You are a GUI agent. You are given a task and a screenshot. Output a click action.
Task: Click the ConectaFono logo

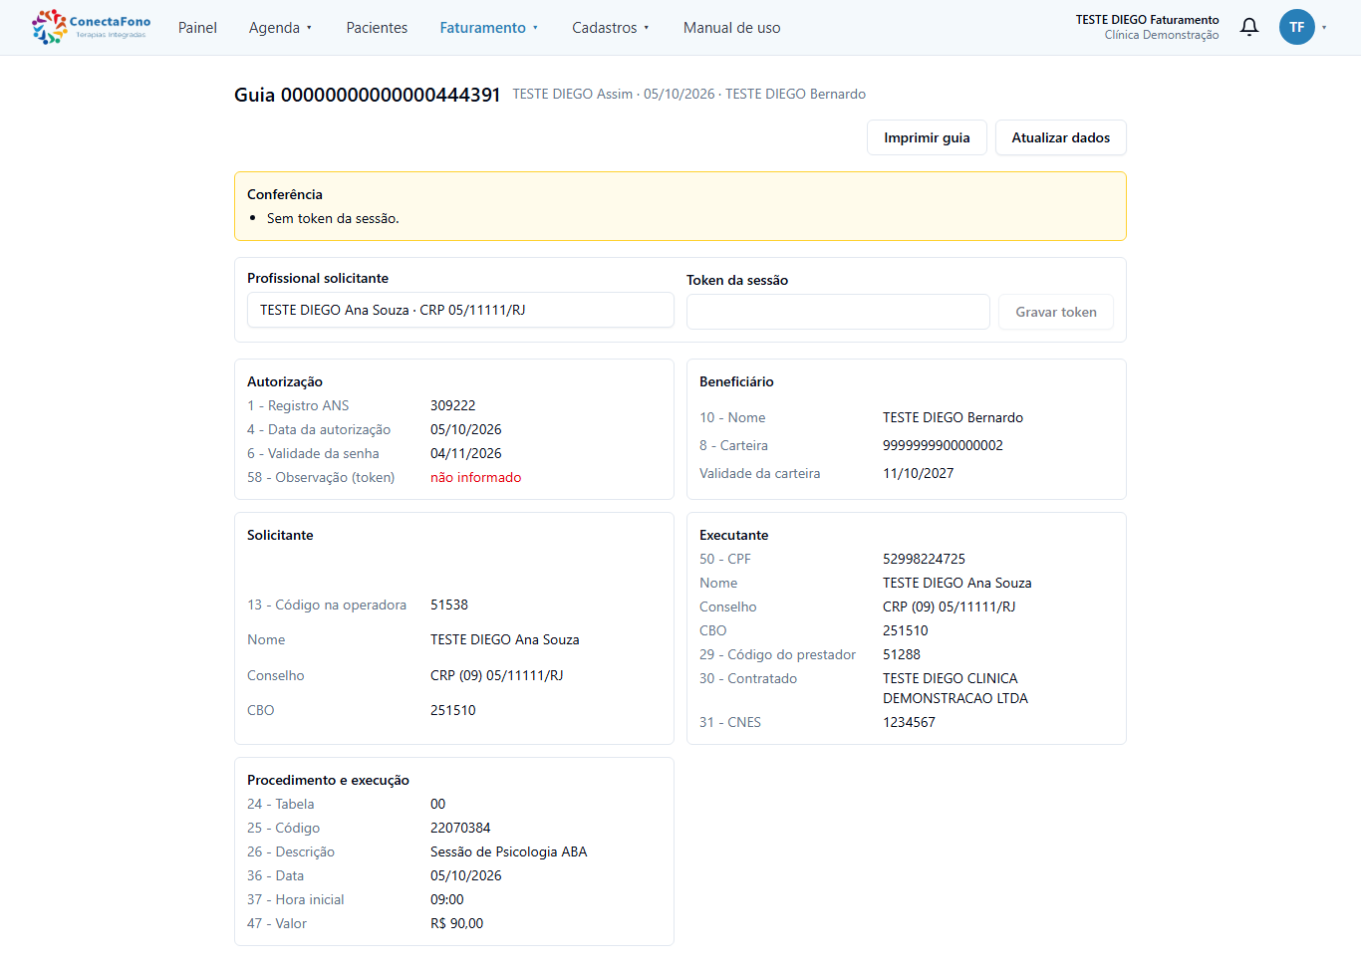click(91, 27)
